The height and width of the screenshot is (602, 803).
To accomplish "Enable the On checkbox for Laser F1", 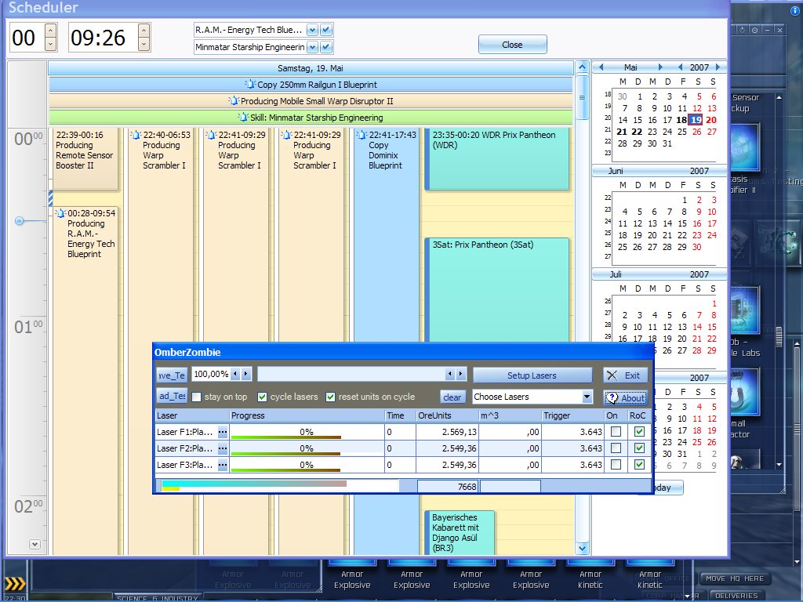I will point(616,432).
